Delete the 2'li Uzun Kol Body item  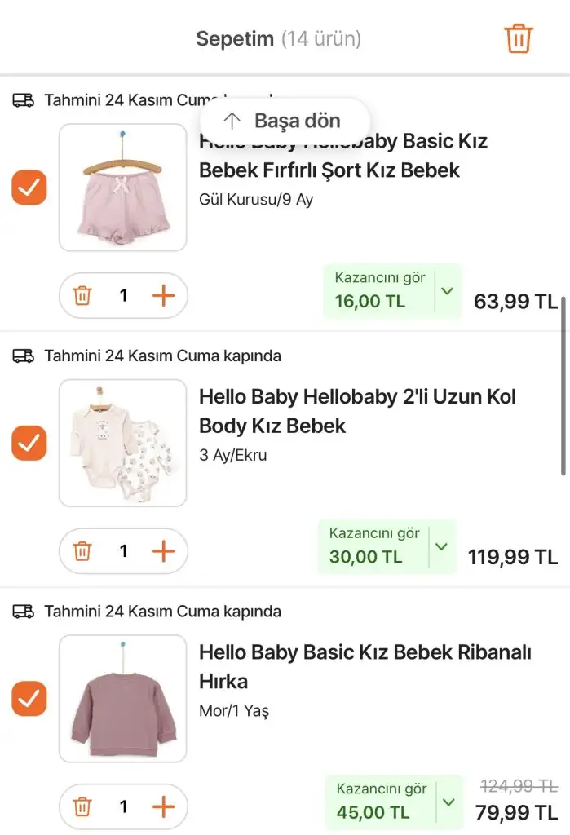tap(82, 551)
